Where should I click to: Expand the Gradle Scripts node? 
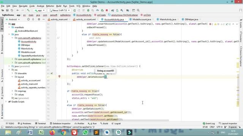point(6,102)
